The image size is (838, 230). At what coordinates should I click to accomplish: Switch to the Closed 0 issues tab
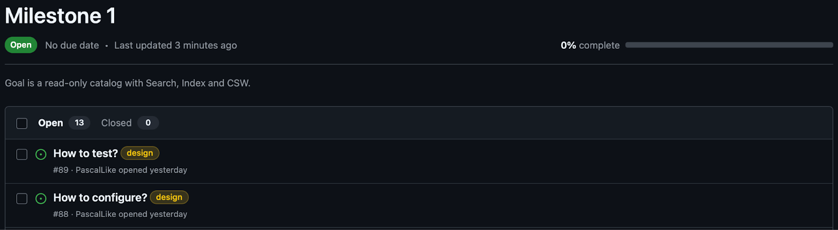(x=130, y=123)
